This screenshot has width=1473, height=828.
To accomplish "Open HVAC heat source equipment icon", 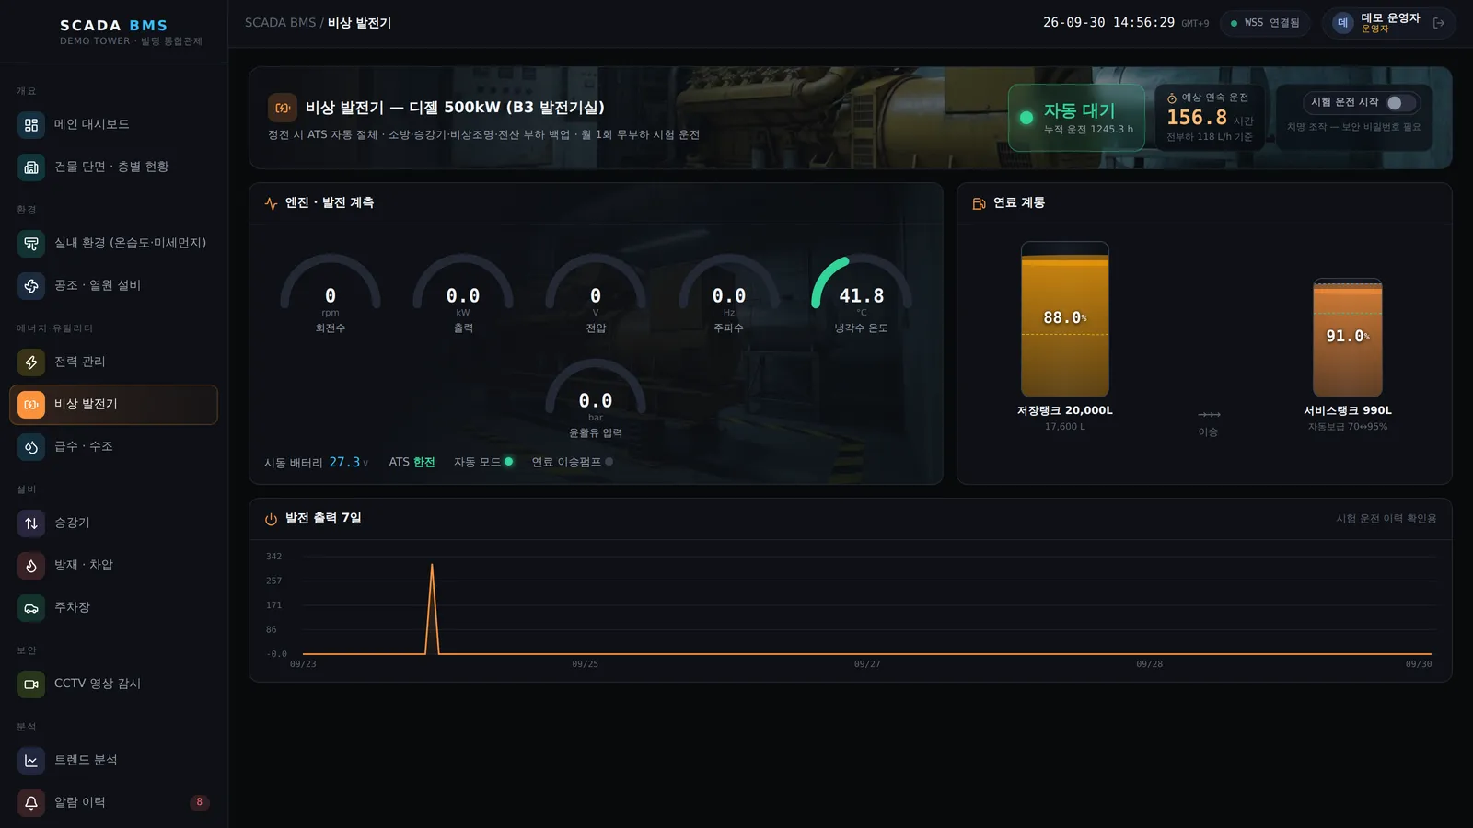I will (31, 285).
